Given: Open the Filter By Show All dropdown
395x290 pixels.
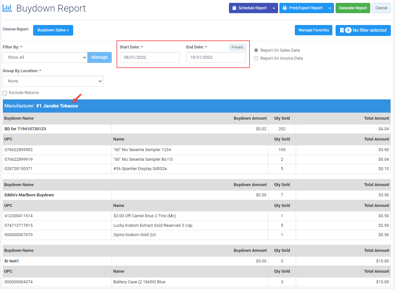Looking at the screenshot, I should (x=45, y=57).
